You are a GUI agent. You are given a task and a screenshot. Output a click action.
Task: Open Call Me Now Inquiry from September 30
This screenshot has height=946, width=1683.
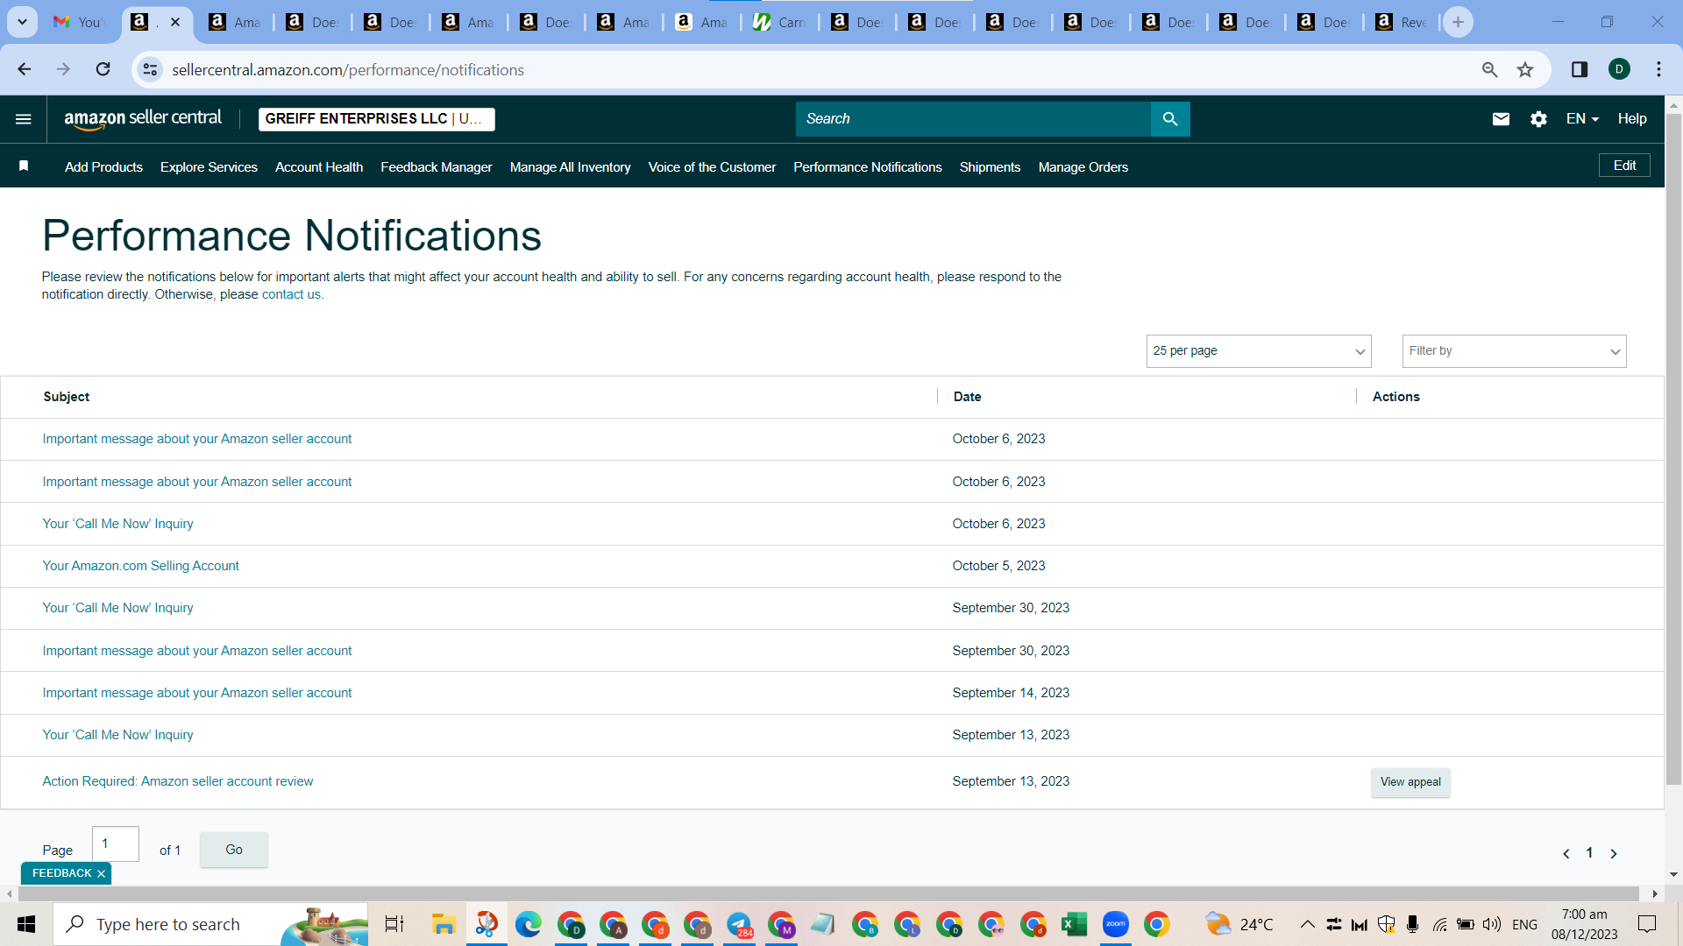coord(117,608)
